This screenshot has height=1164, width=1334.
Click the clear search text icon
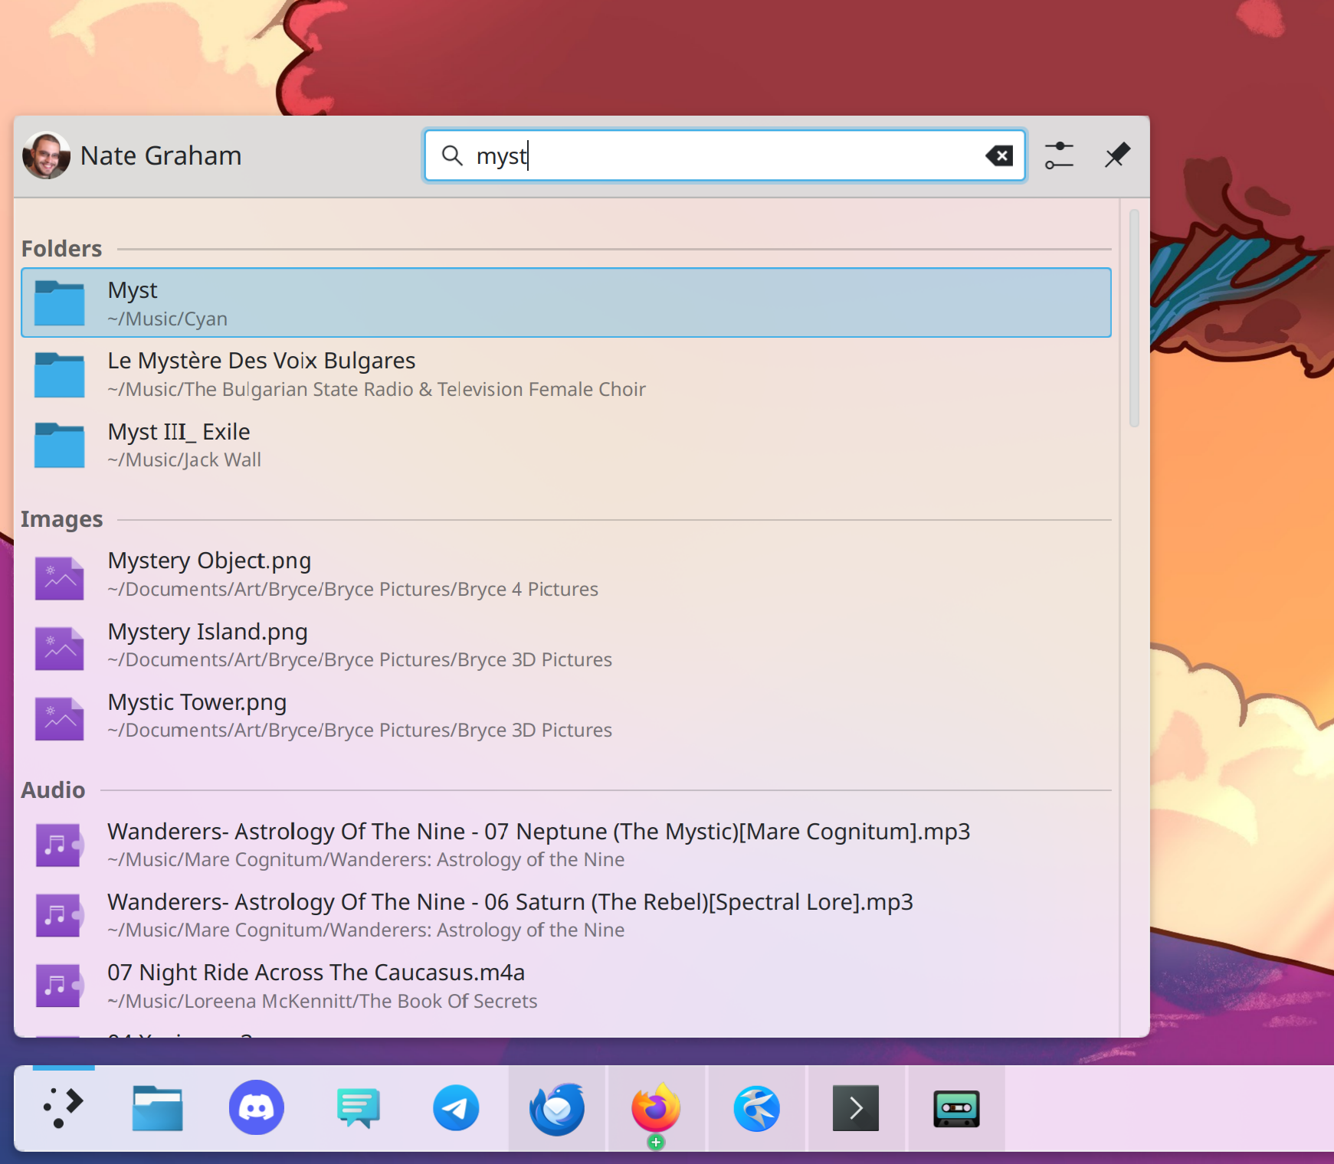click(999, 156)
